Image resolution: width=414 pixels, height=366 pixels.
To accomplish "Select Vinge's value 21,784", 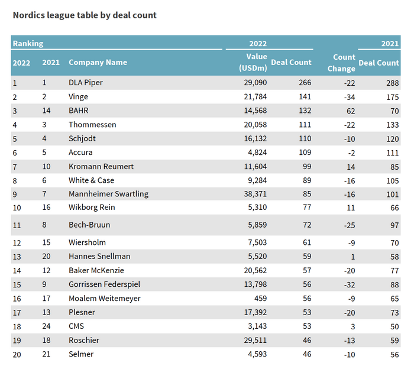I will click(x=255, y=97).
